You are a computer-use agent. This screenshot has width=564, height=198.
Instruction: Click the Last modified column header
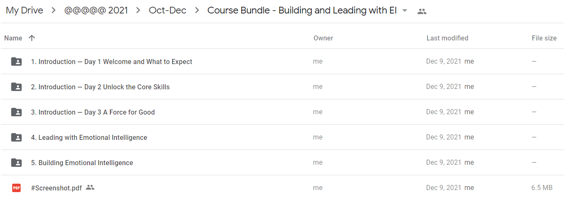[x=447, y=38]
